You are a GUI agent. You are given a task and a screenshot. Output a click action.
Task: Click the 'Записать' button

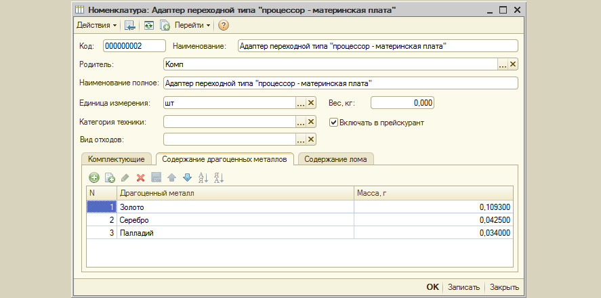463,287
